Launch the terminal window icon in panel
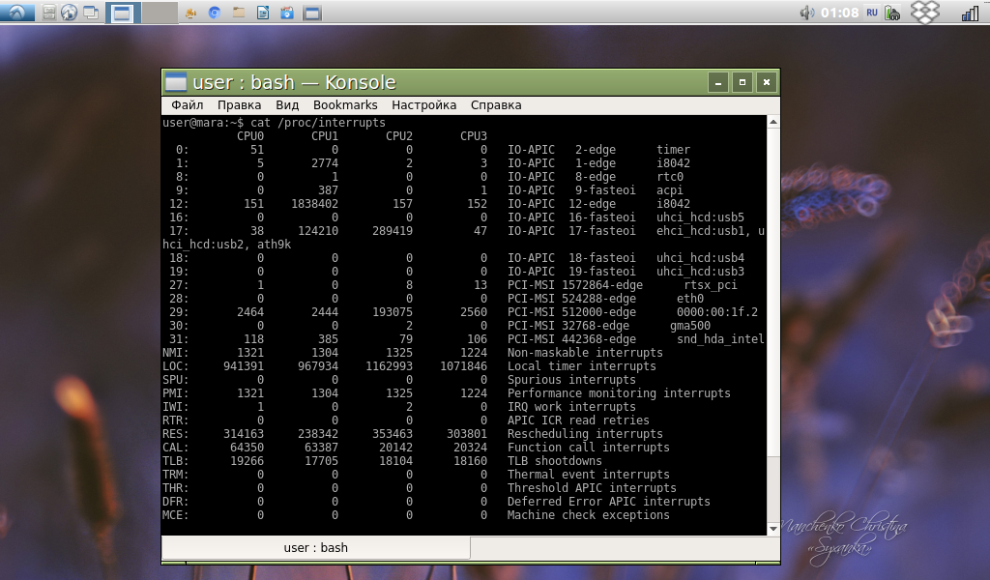 tap(312, 13)
